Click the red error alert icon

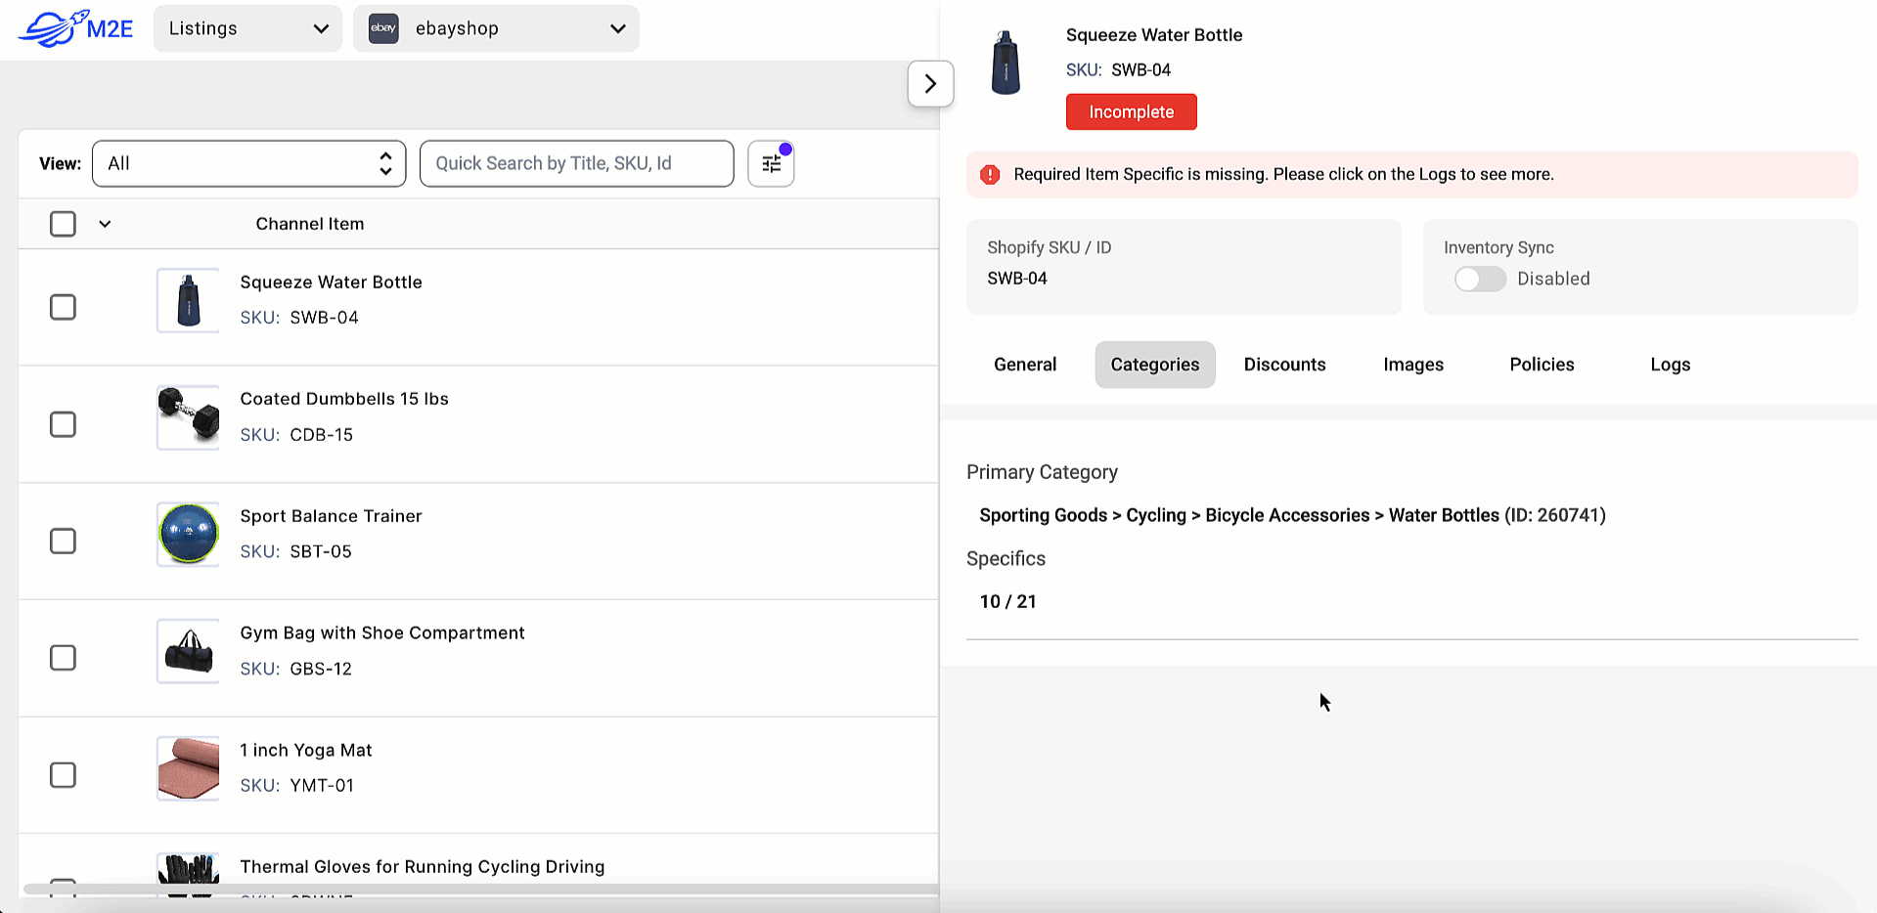989,174
